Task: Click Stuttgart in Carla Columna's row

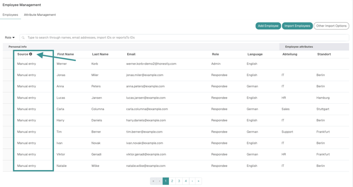Action: (323, 109)
